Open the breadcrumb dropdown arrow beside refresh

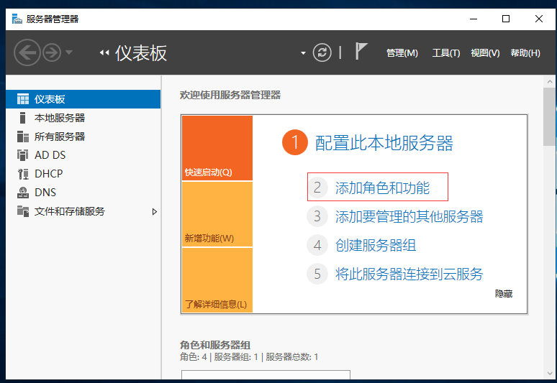pos(303,53)
